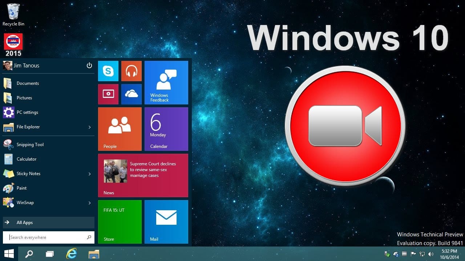Open the Skype tile

click(x=108, y=71)
